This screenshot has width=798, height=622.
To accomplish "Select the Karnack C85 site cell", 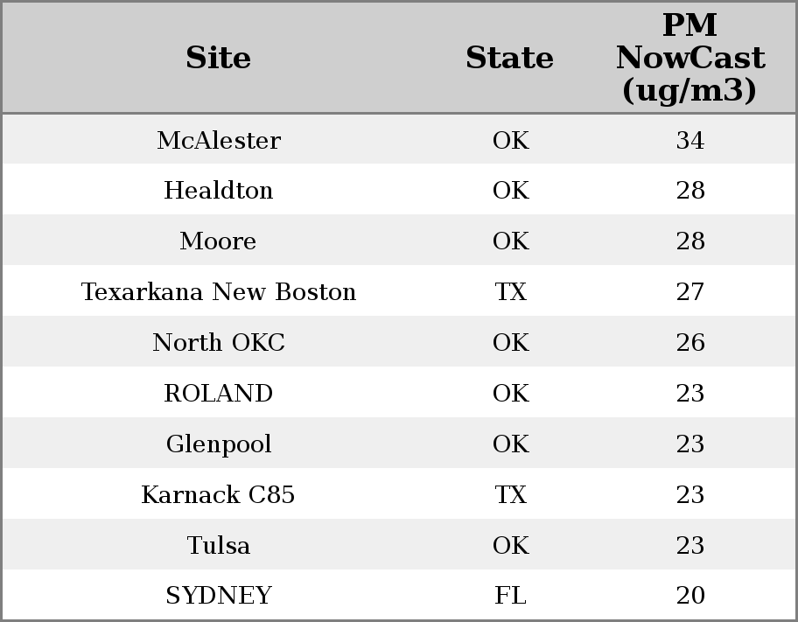I will [219, 495].
